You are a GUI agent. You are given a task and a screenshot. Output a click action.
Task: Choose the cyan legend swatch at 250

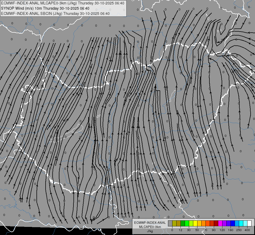(241, 224)
